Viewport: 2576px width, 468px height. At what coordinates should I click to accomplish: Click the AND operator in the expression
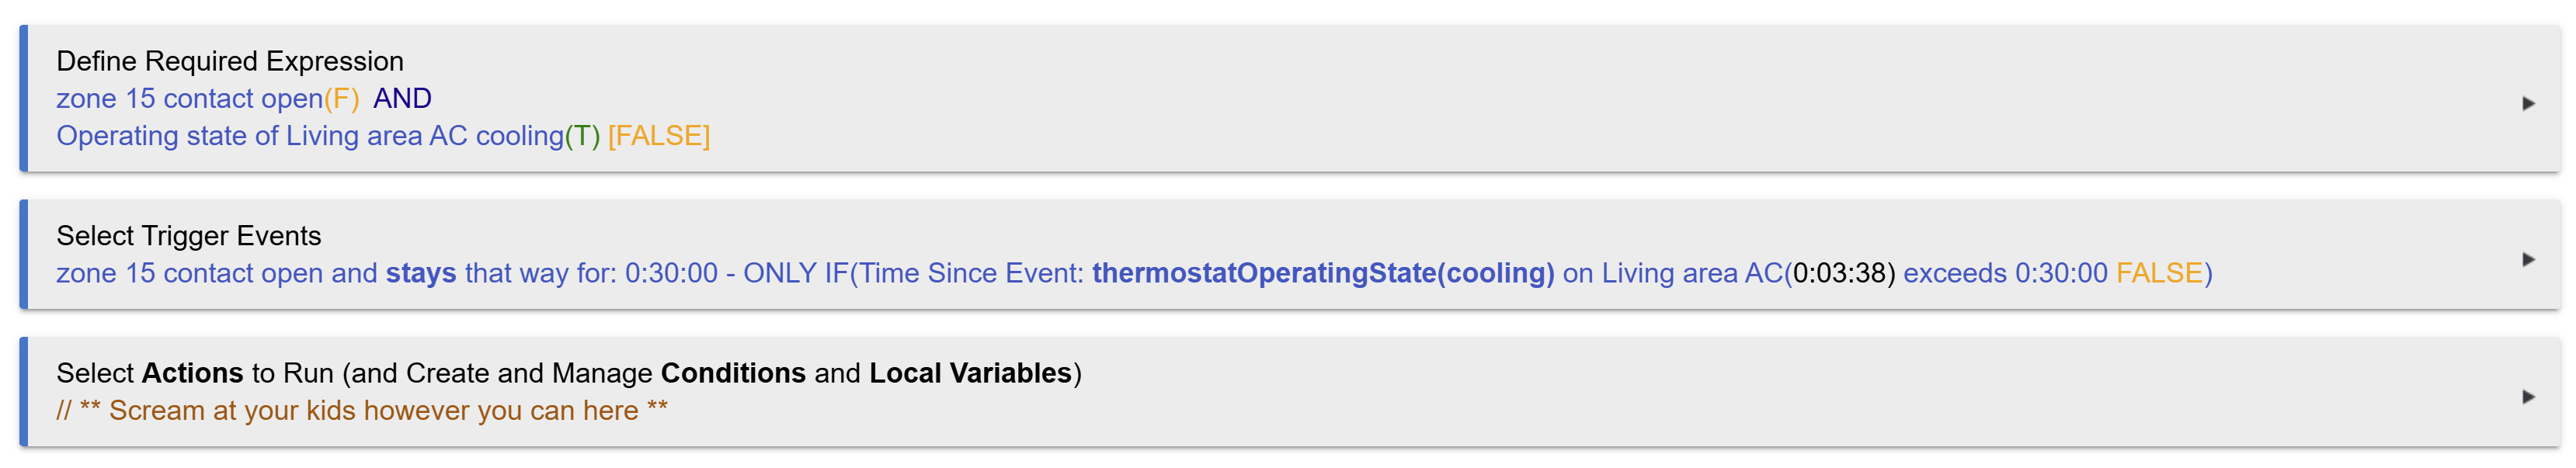(402, 98)
